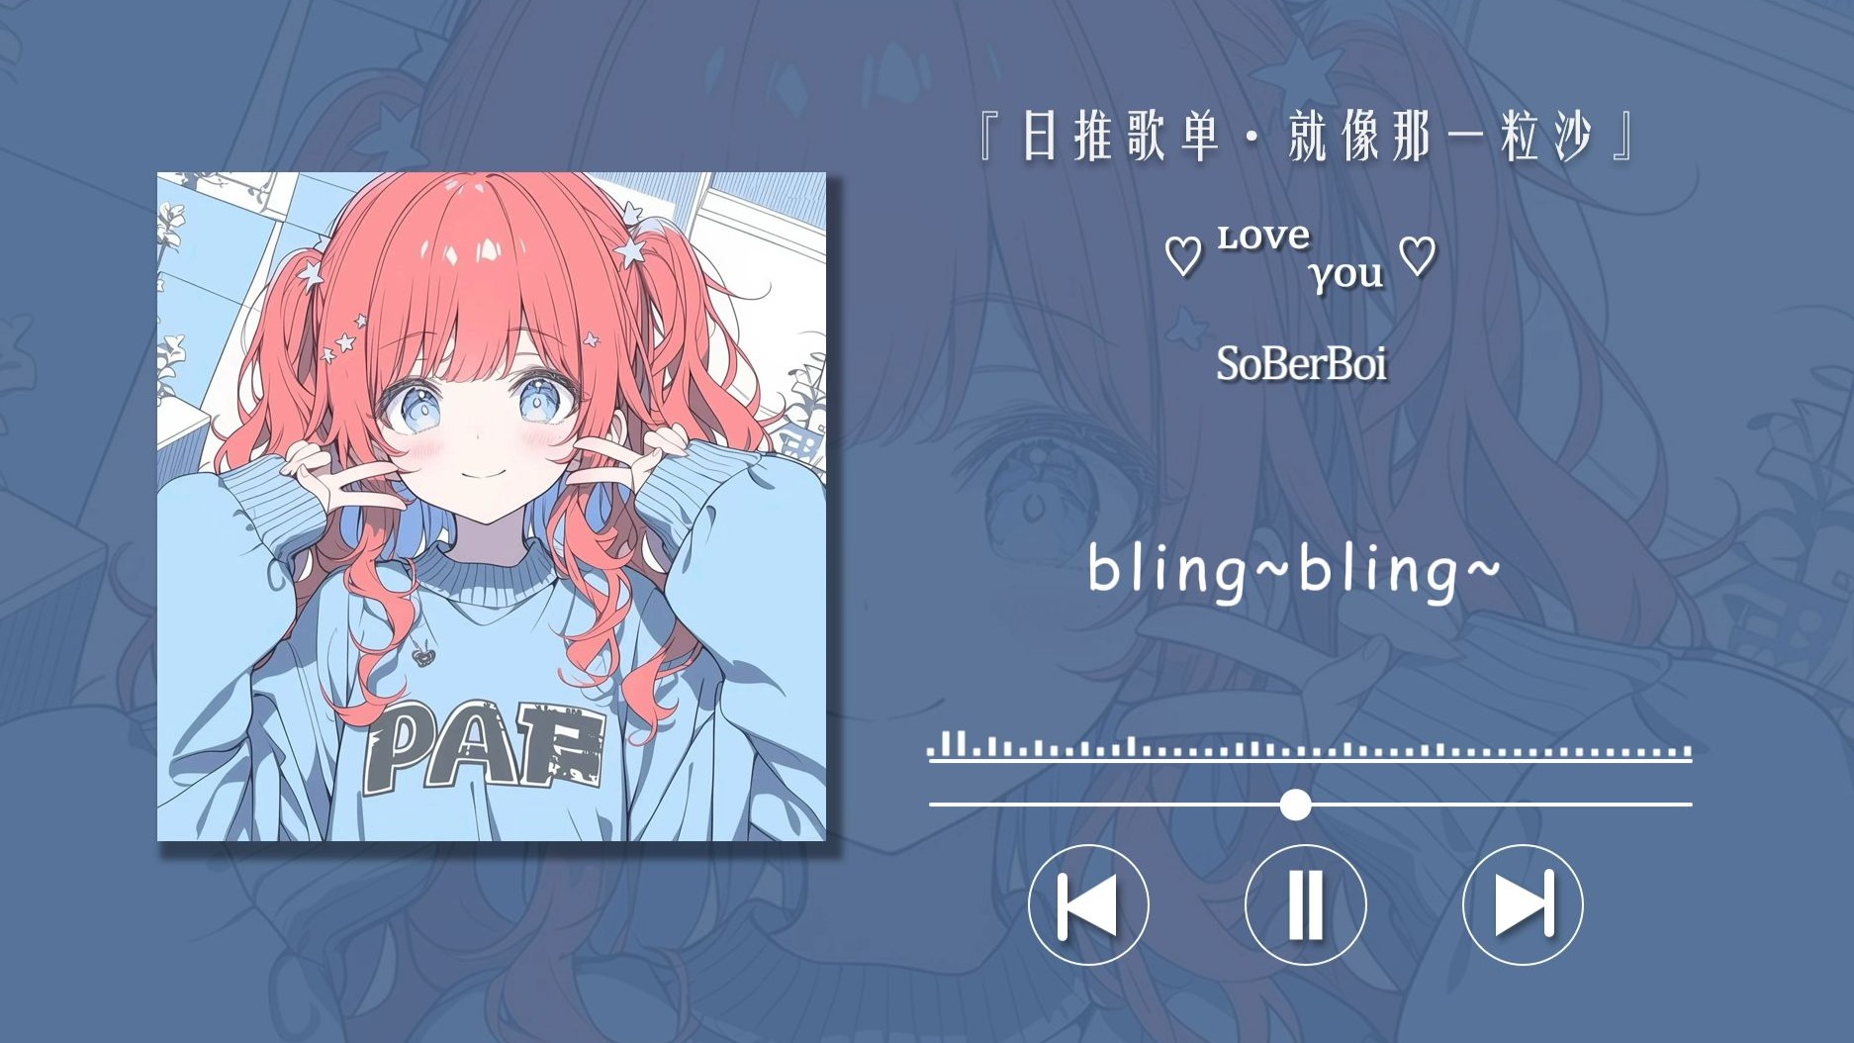Screen dimensions: 1854x1043
Task: Click the bling~bling~ lyric line
Action: 1294,571
